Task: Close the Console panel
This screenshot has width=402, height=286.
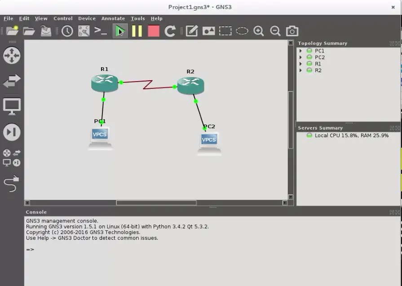Action: (x=398, y=212)
